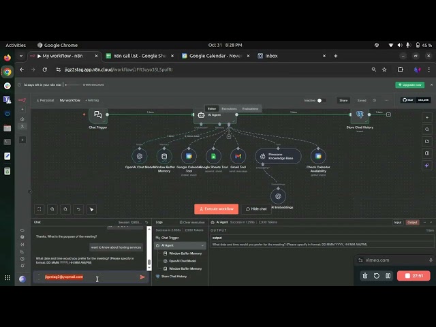The height and width of the screenshot is (327, 436).
Task: Switch to the Inbox browser tab
Action: 291,56
